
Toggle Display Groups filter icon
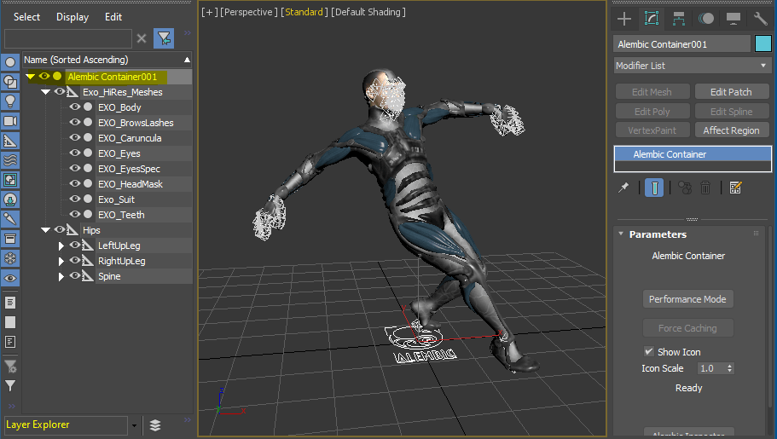pos(10,180)
